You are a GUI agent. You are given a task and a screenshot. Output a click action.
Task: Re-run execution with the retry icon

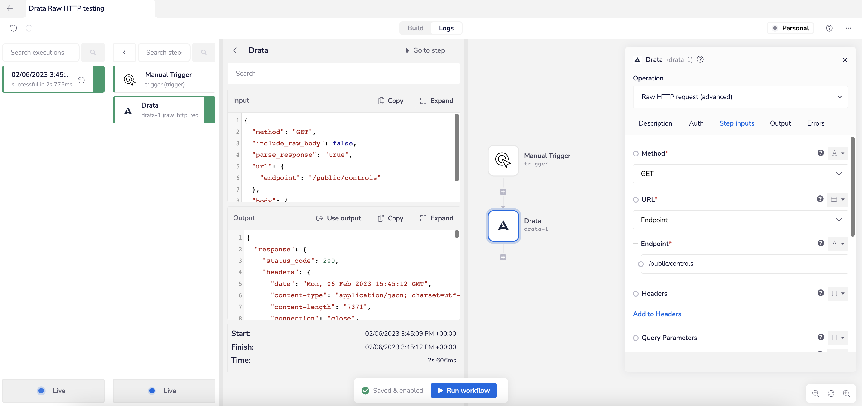click(81, 80)
